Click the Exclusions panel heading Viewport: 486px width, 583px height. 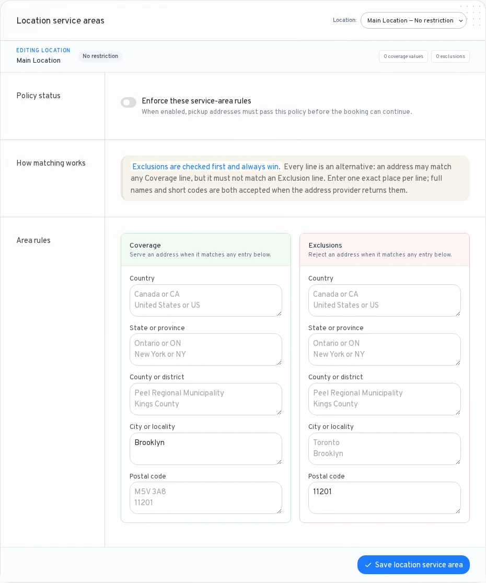tap(326, 246)
